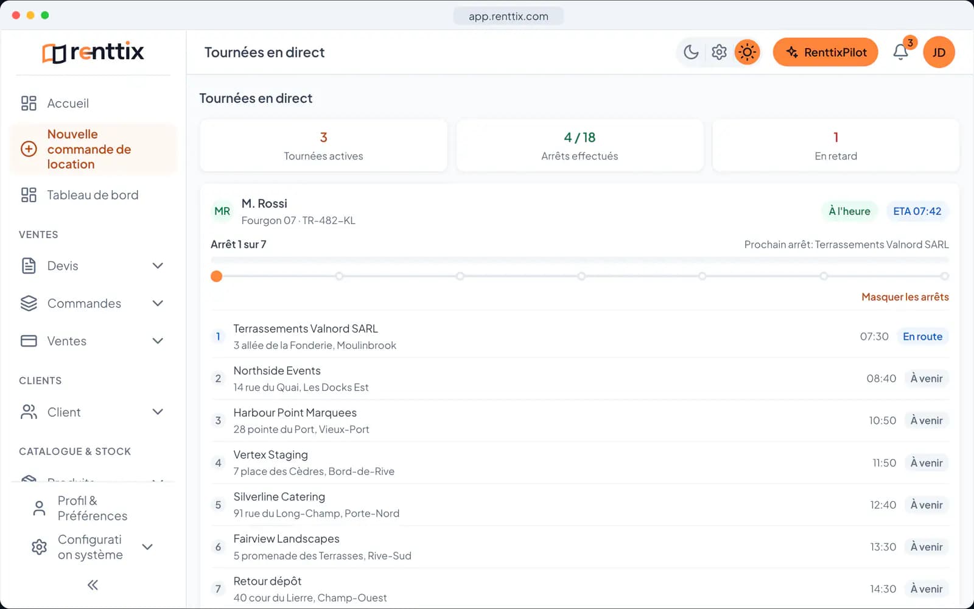Click the Commandes layers icon
The image size is (974, 609).
[29, 303]
